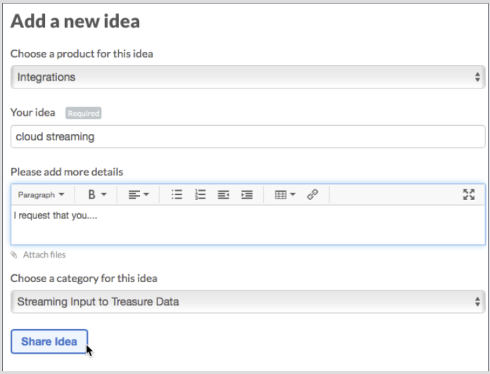490x374 pixels.
Task: Click into the details text area
Action: [x=248, y=225]
